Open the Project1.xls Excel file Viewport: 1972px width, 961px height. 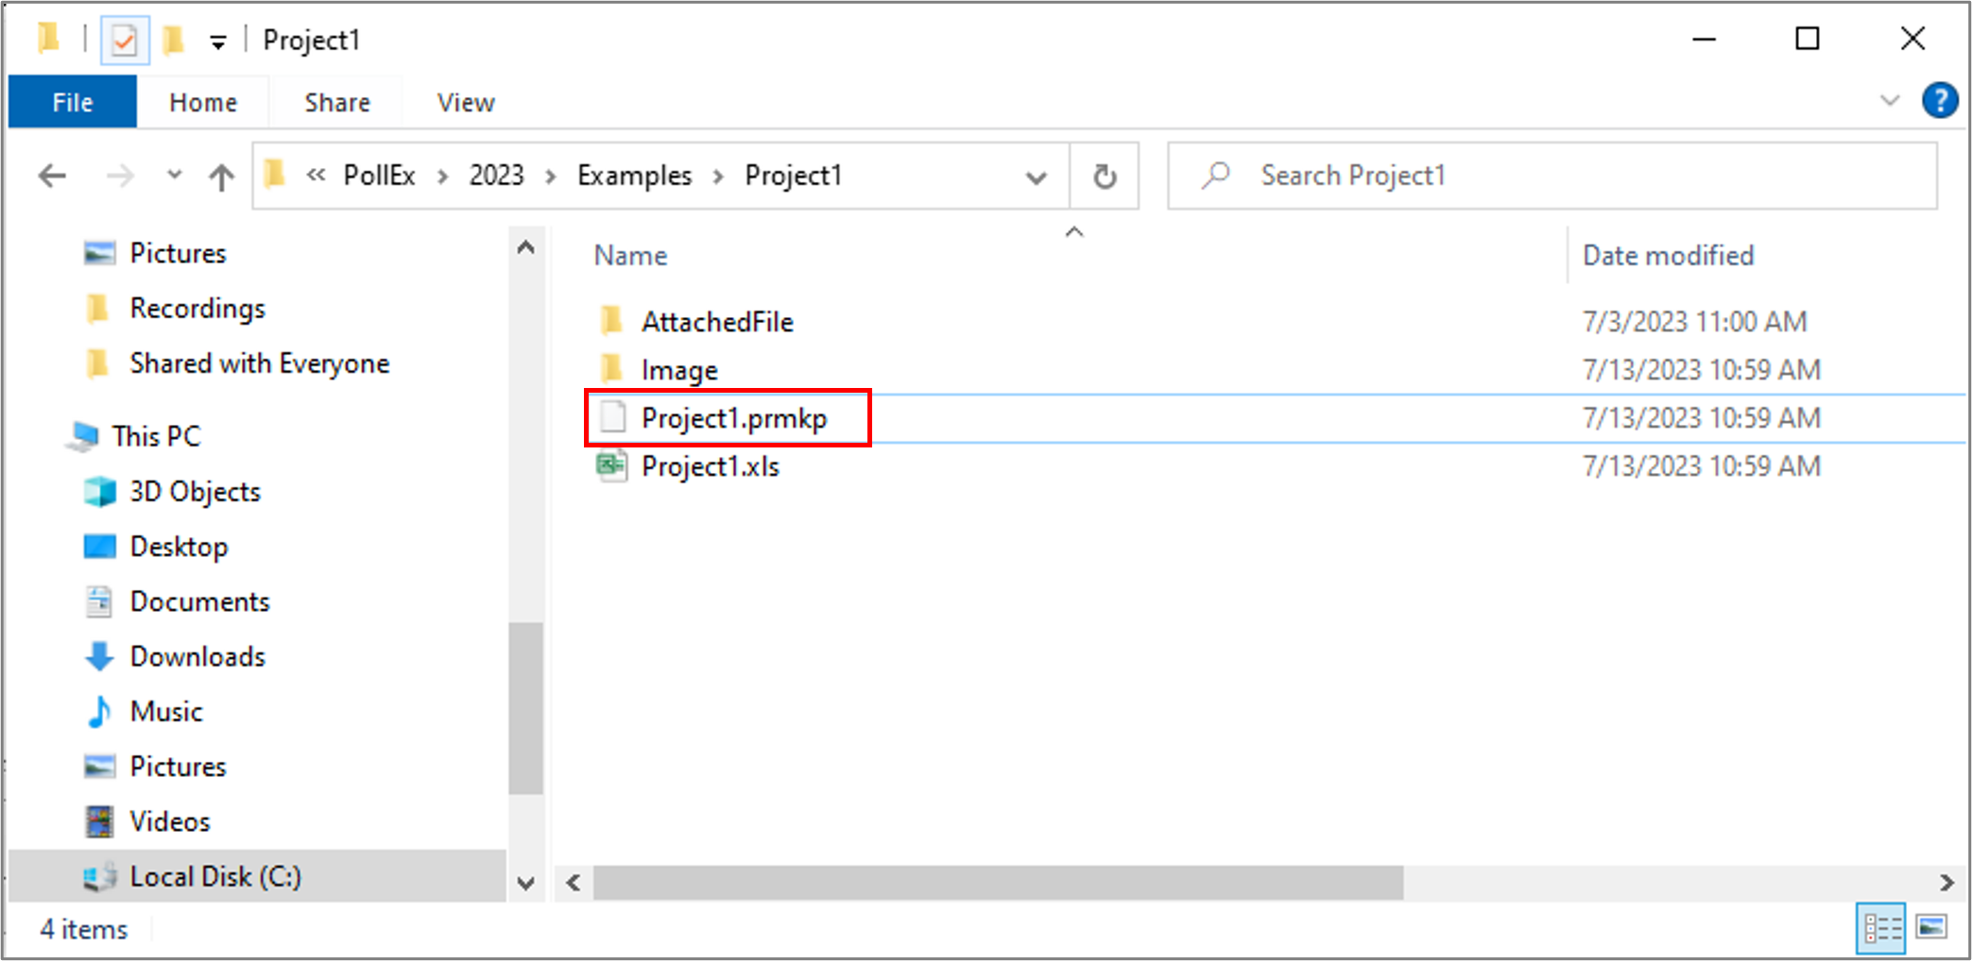click(x=710, y=467)
